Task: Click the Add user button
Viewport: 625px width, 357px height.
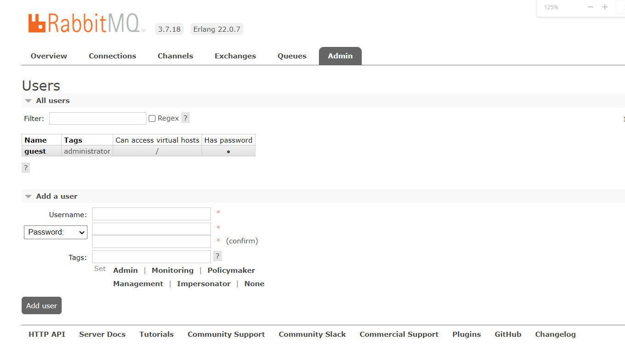Action: point(41,305)
